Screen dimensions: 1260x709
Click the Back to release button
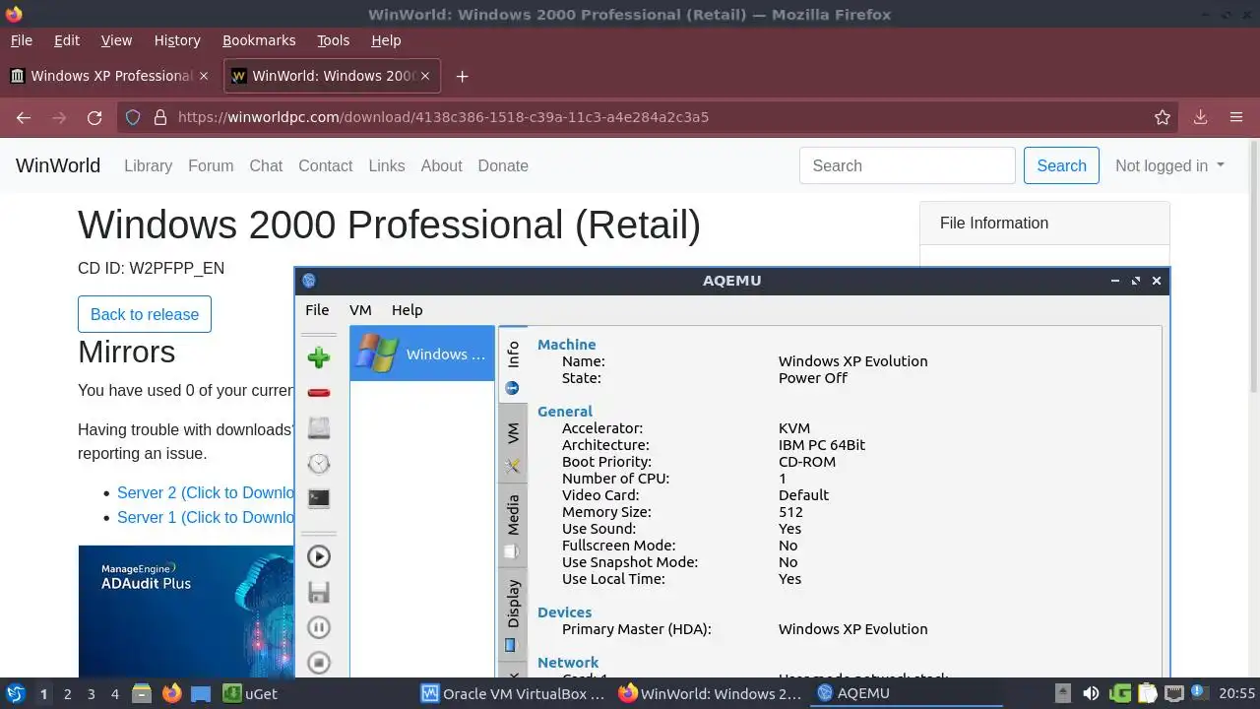pos(145,314)
